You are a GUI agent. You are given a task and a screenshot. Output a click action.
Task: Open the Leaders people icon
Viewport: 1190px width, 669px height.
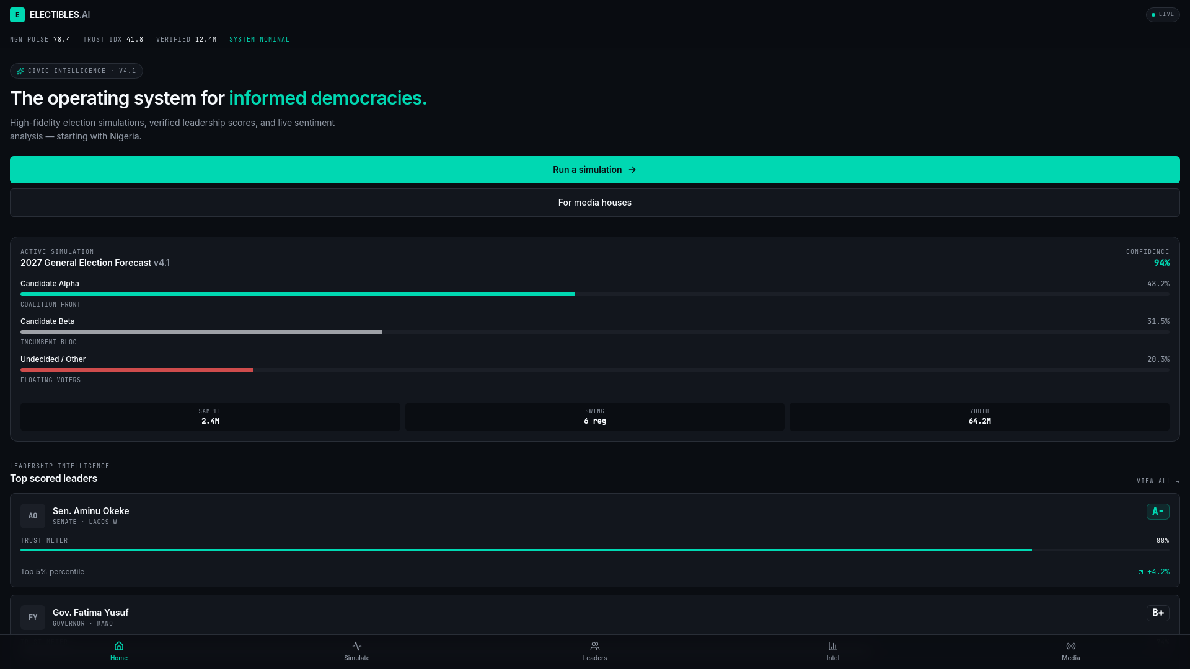click(595, 646)
